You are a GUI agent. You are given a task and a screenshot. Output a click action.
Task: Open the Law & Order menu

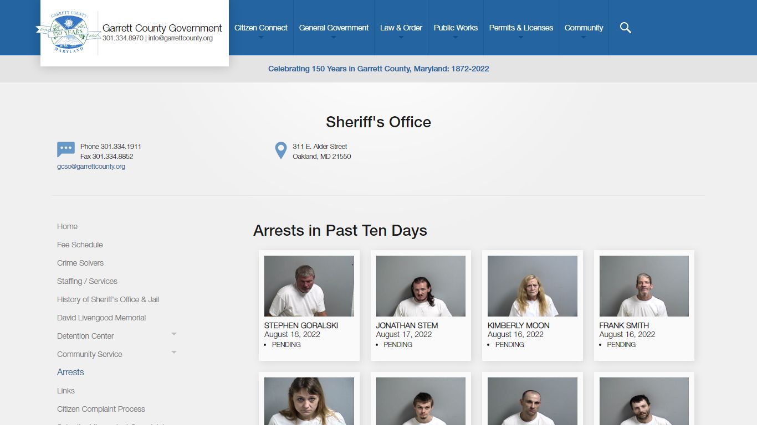[401, 28]
